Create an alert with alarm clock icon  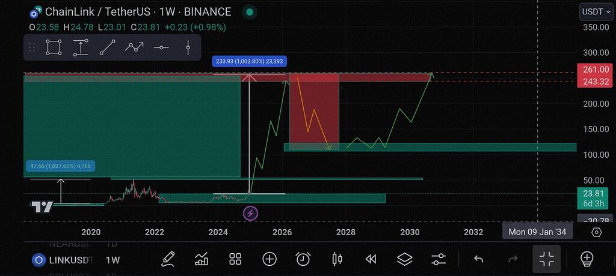click(x=303, y=259)
